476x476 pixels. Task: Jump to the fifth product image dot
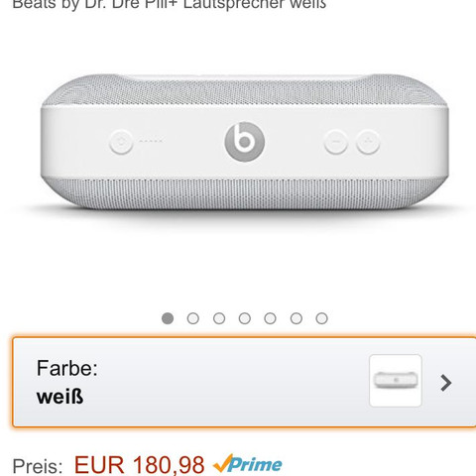(x=270, y=318)
